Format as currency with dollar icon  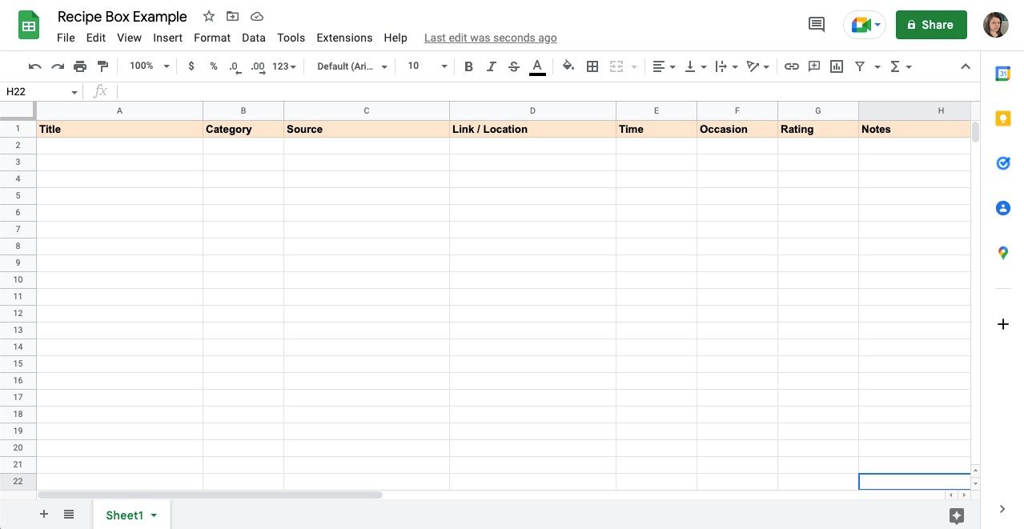click(x=191, y=66)
